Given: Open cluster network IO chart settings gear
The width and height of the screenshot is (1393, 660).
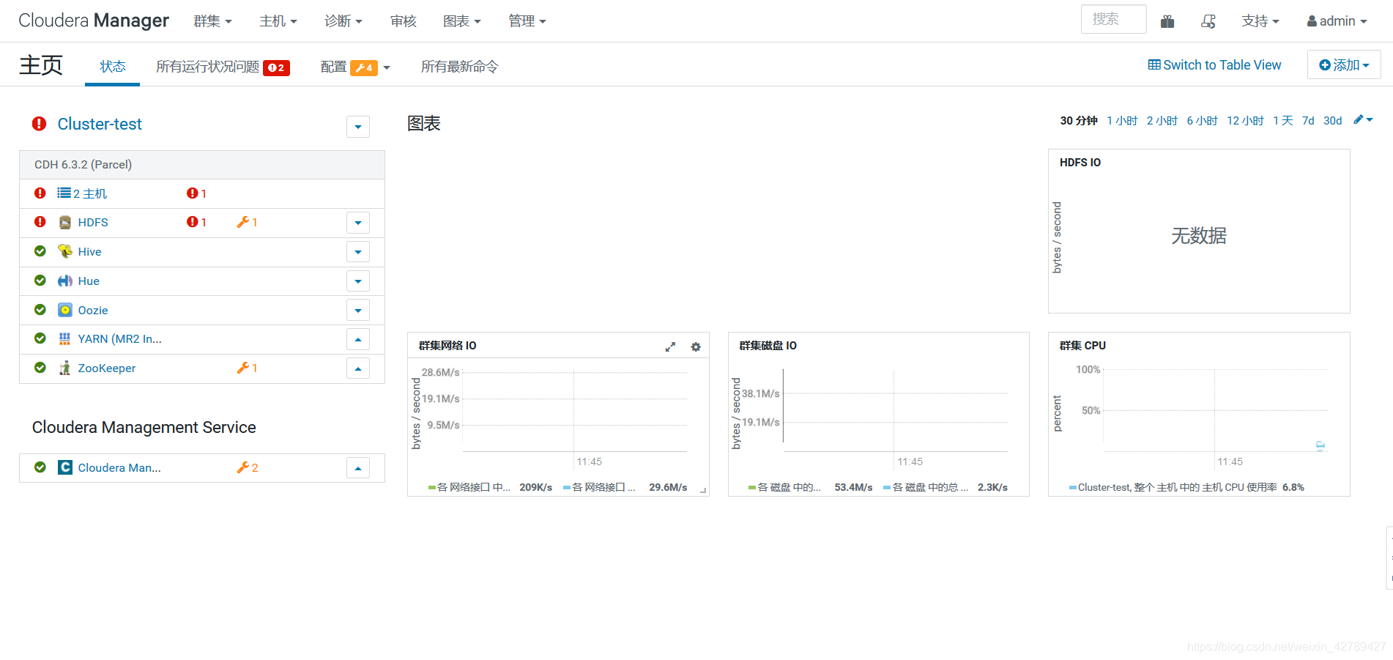Looking at the screenshot, I should coord(696,346).
